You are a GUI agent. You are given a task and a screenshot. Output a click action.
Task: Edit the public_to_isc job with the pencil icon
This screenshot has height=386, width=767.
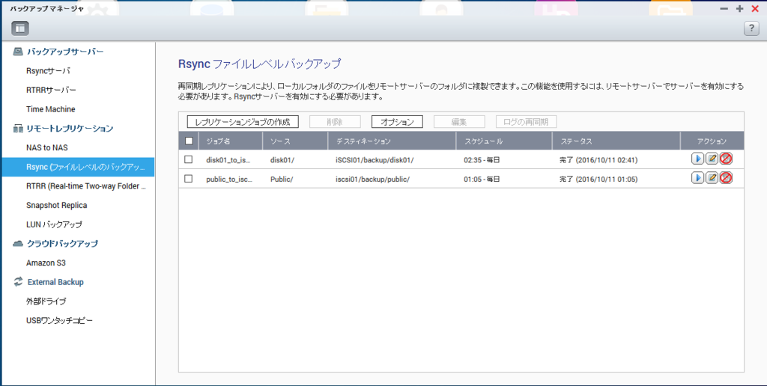pos(712,178)
